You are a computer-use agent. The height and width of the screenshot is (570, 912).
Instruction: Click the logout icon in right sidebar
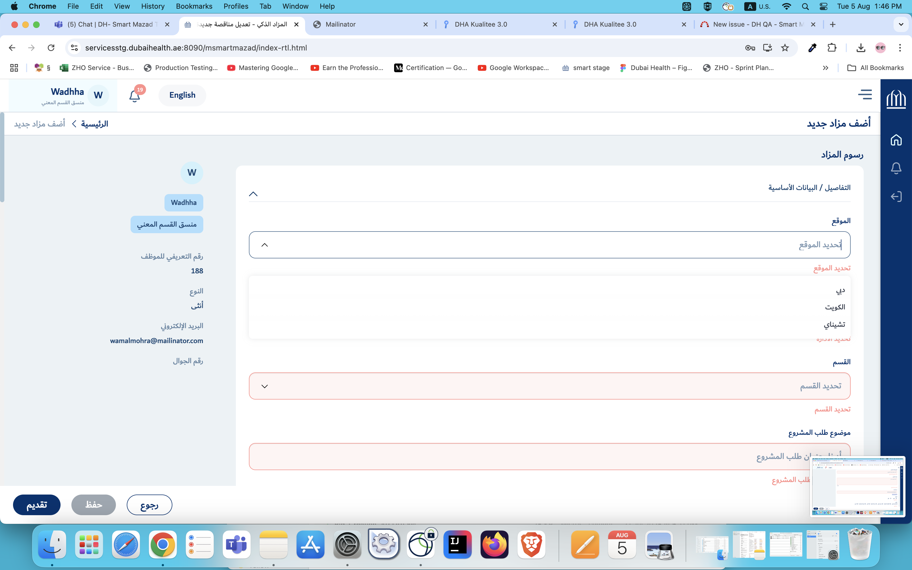[x=896, y=197]
